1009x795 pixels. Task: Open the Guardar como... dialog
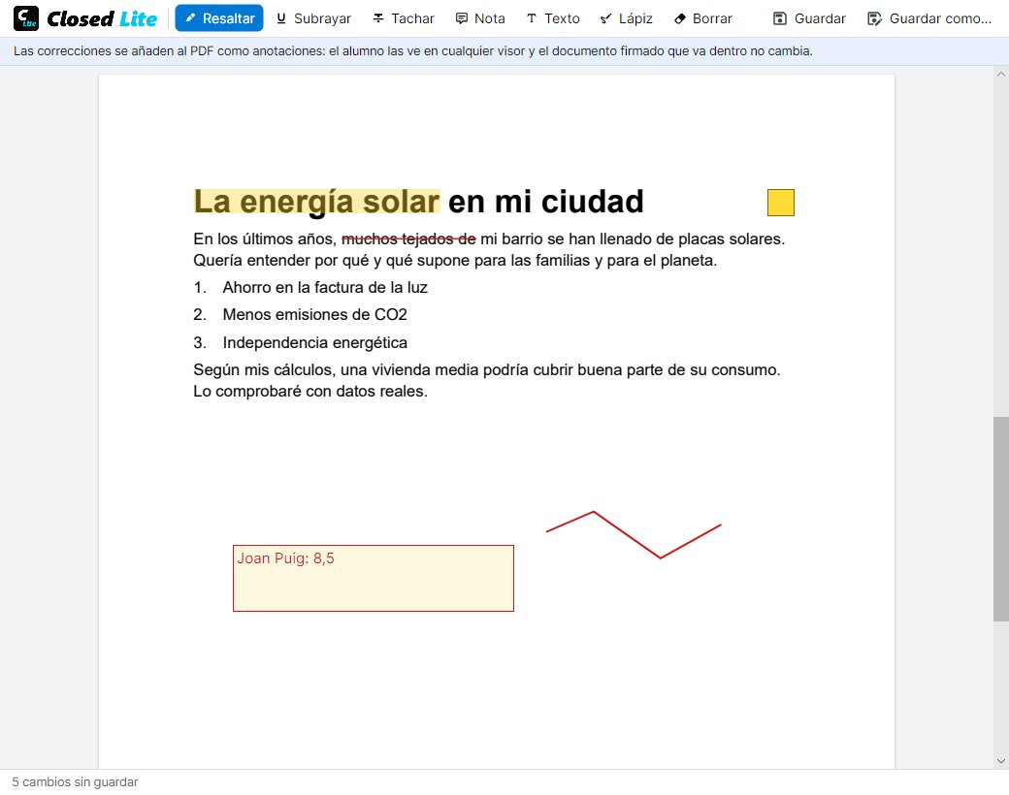pos(929,18)
